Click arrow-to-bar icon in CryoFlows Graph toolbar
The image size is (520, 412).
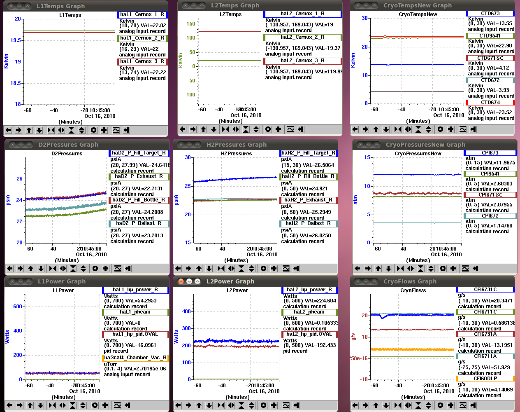point(473,405)
